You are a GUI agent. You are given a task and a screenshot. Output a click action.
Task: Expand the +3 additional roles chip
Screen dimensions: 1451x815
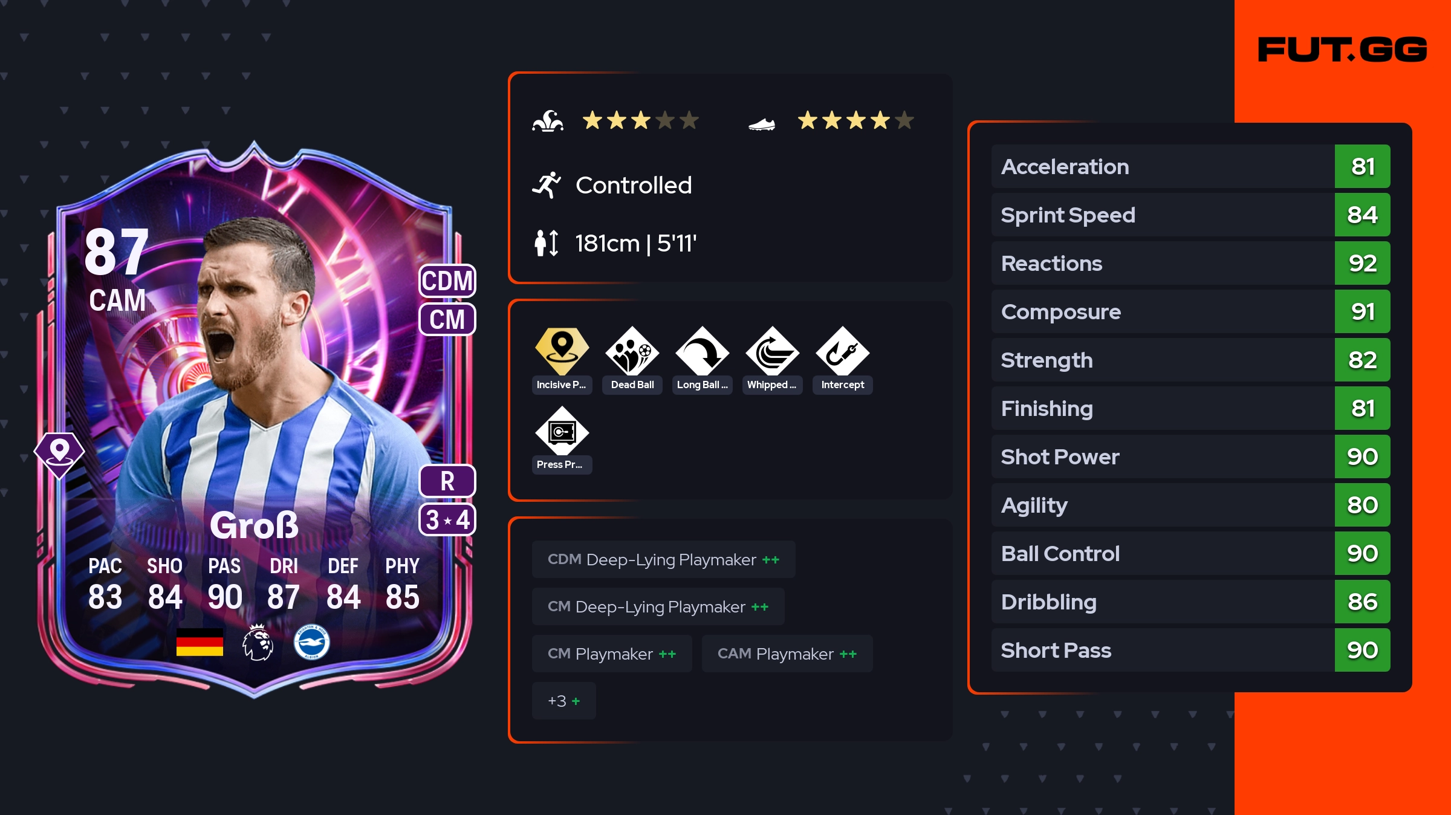point(563,701)
